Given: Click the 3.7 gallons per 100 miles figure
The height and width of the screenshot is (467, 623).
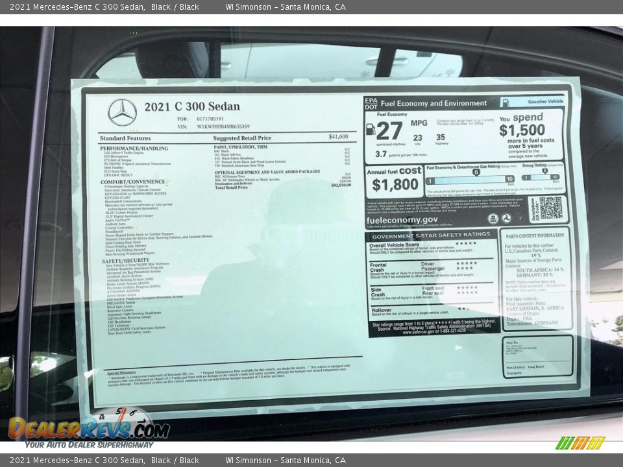Looking at the screenshot, I should (381, 154).
